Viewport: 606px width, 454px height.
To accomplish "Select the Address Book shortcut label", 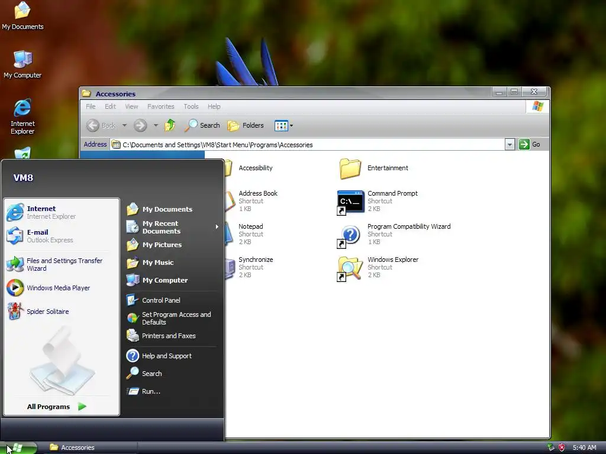I will click(x=258, y=193).
